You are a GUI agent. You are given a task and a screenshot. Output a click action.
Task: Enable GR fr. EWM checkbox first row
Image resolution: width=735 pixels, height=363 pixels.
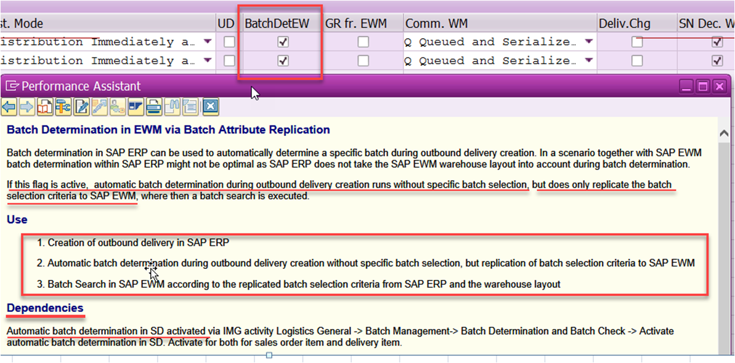(x=363, y=42)
